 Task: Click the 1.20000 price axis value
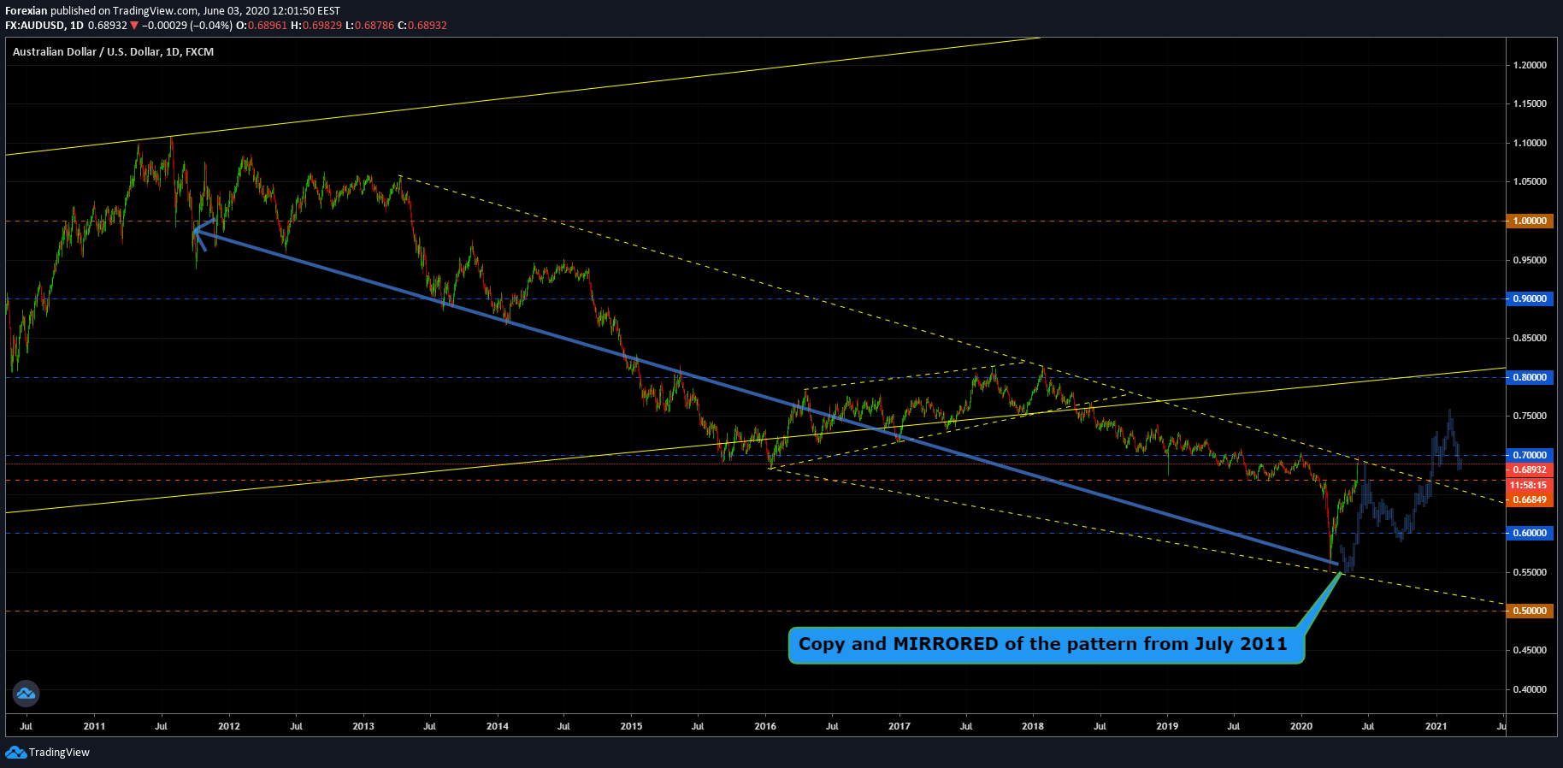click(1530, 65)
